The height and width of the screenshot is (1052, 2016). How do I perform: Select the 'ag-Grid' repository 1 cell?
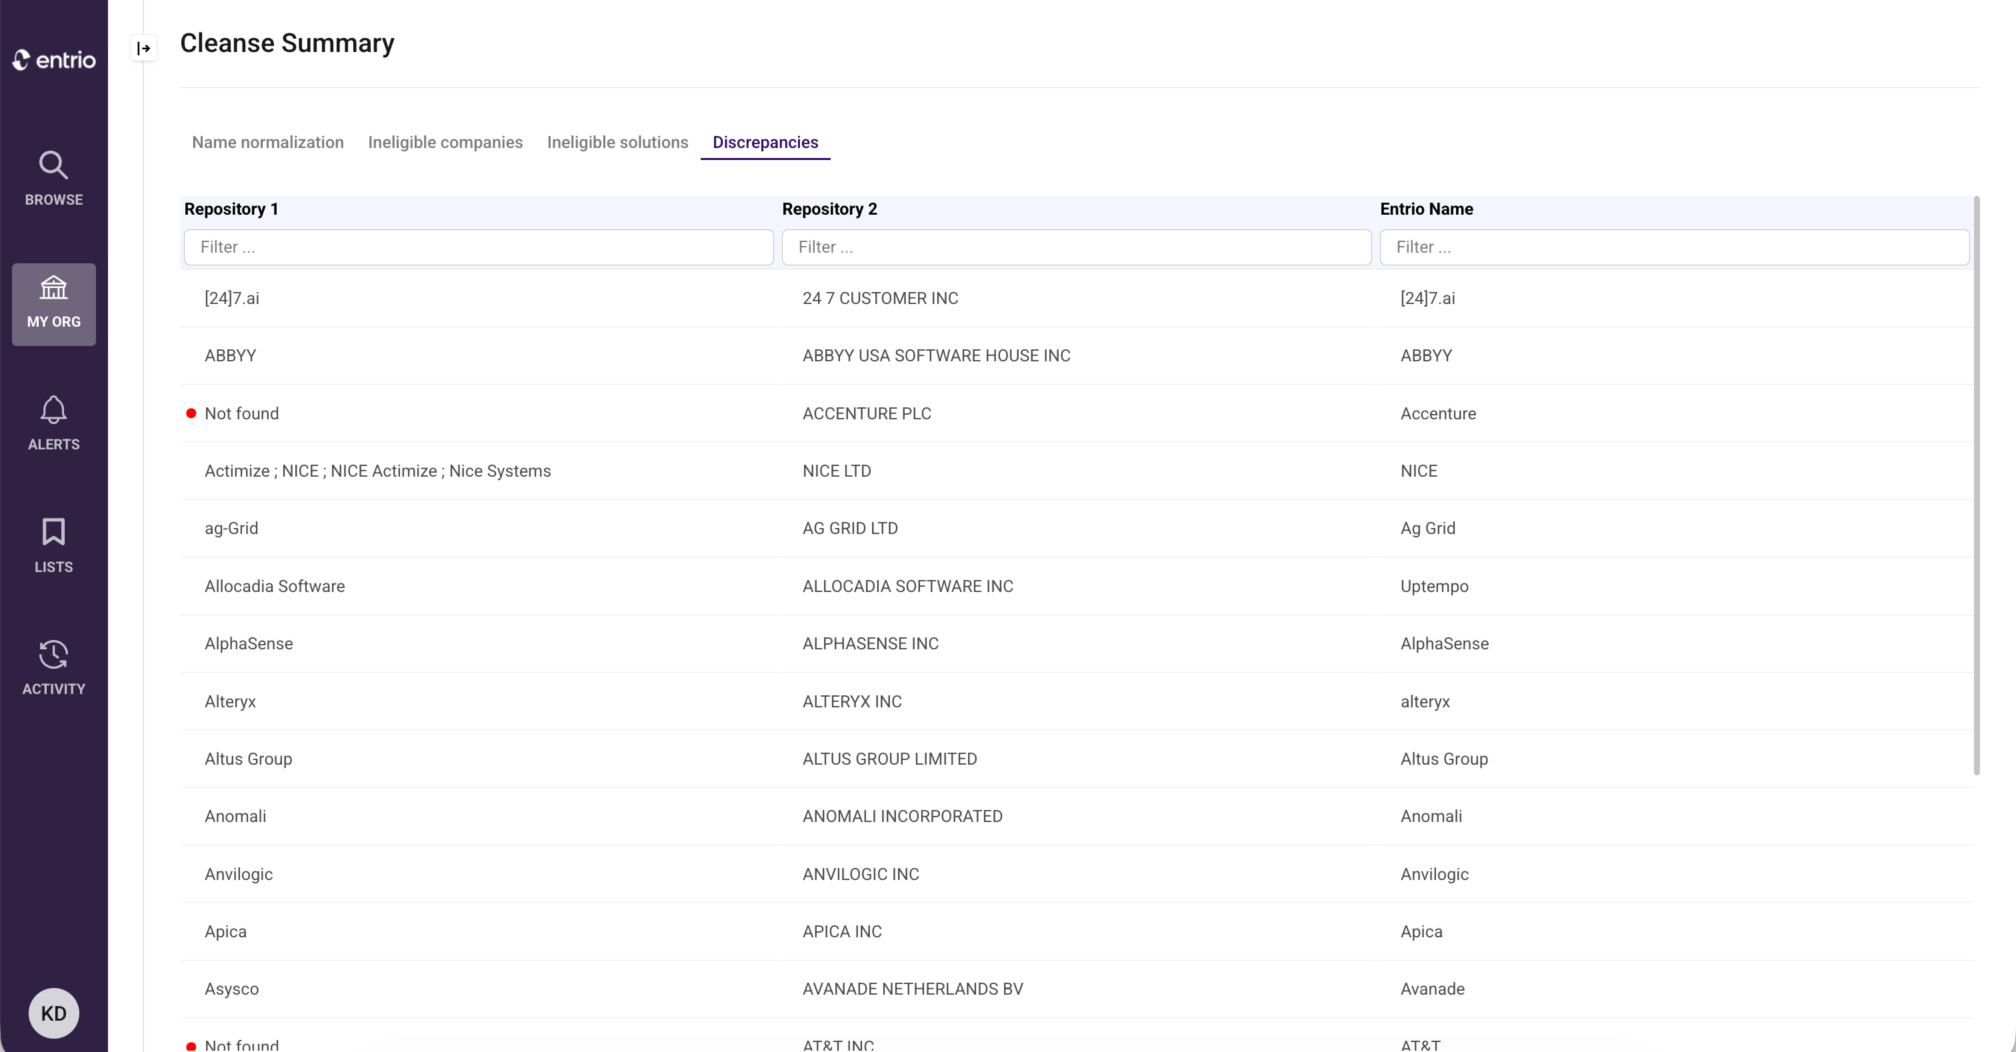pos(231,529)
